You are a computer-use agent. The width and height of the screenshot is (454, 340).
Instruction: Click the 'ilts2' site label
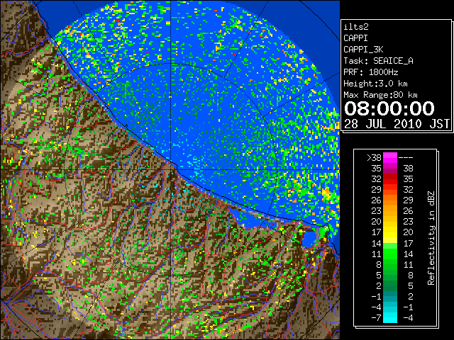click(x=356, y=27)
